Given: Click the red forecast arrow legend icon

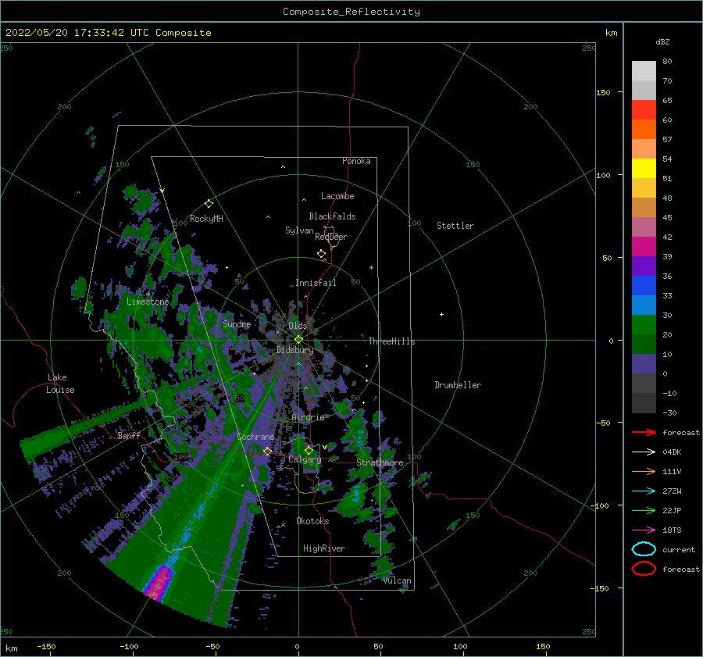Looking at the screenshot, I should (644, 432).
